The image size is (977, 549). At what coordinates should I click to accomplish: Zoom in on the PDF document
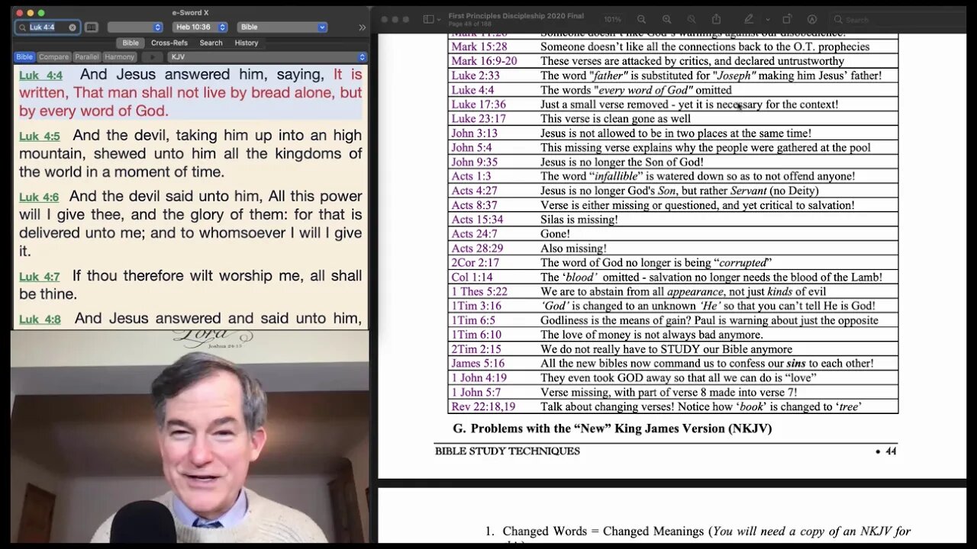(x=666, y=19)
